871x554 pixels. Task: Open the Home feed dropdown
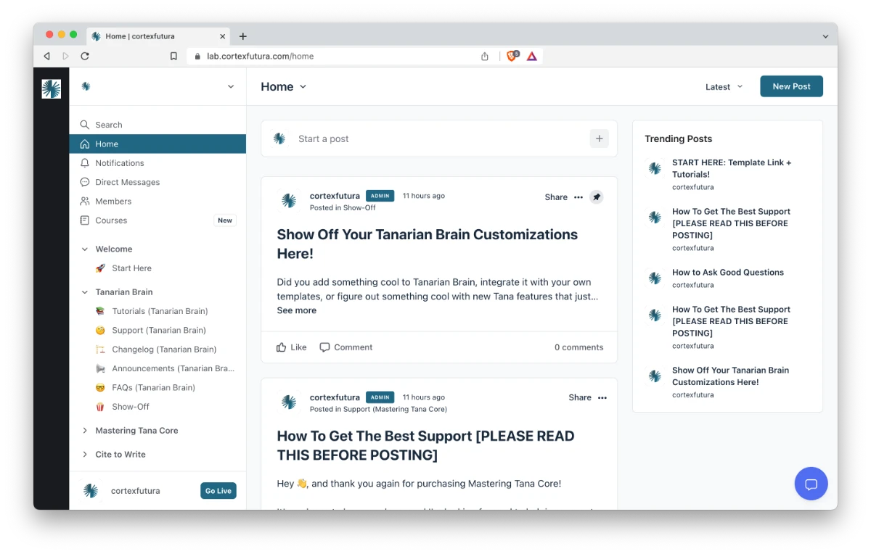[284, 86]
